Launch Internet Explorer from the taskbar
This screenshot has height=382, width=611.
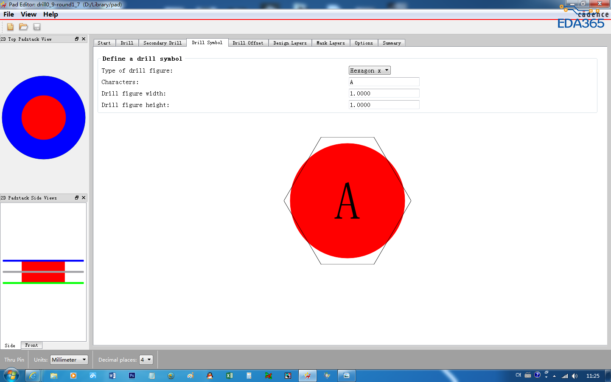tap(33, 376)
